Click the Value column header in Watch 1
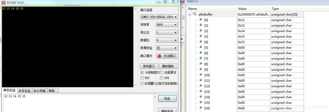The image size is (329, 112). pyautogui.click(x=254, y=9)
